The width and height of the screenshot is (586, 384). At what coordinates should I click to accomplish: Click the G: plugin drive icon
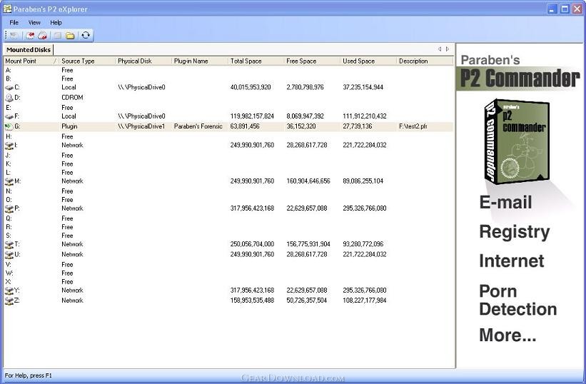tap(9, 126)
